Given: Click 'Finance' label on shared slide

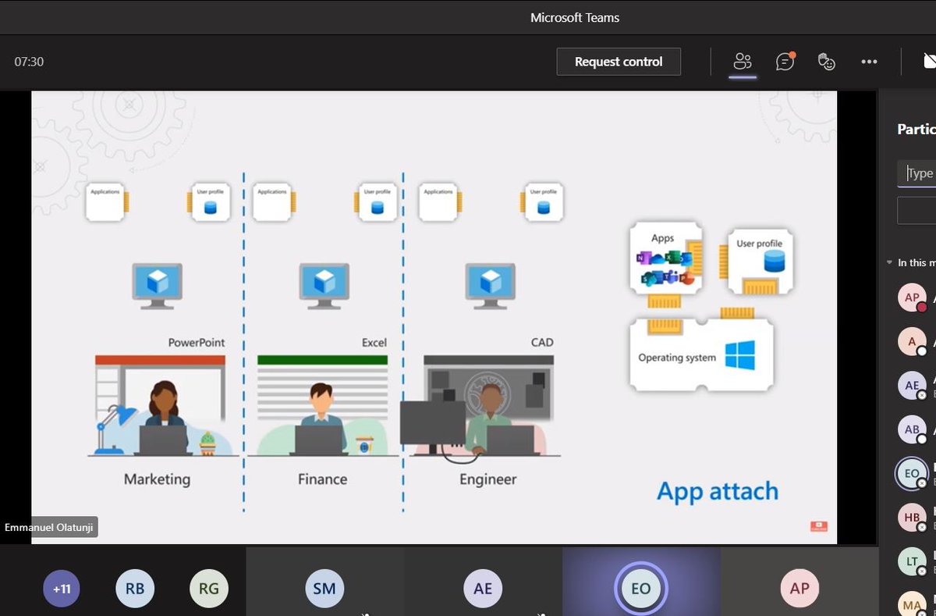Looking at the screenshot, I should pyautogui.click(x=322, y=479).
